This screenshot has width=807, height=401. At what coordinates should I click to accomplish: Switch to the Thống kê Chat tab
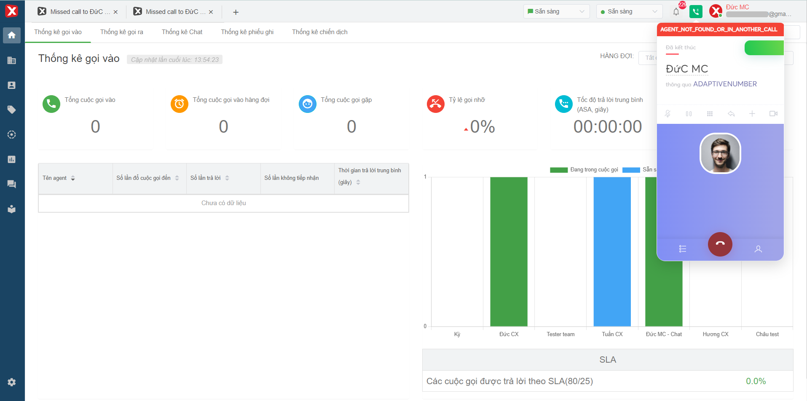[x=182, y=32]
